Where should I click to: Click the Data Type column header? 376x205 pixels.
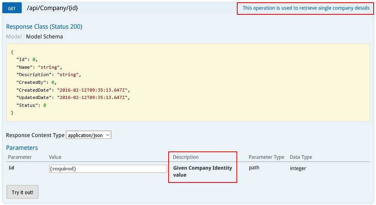point(301,157)
